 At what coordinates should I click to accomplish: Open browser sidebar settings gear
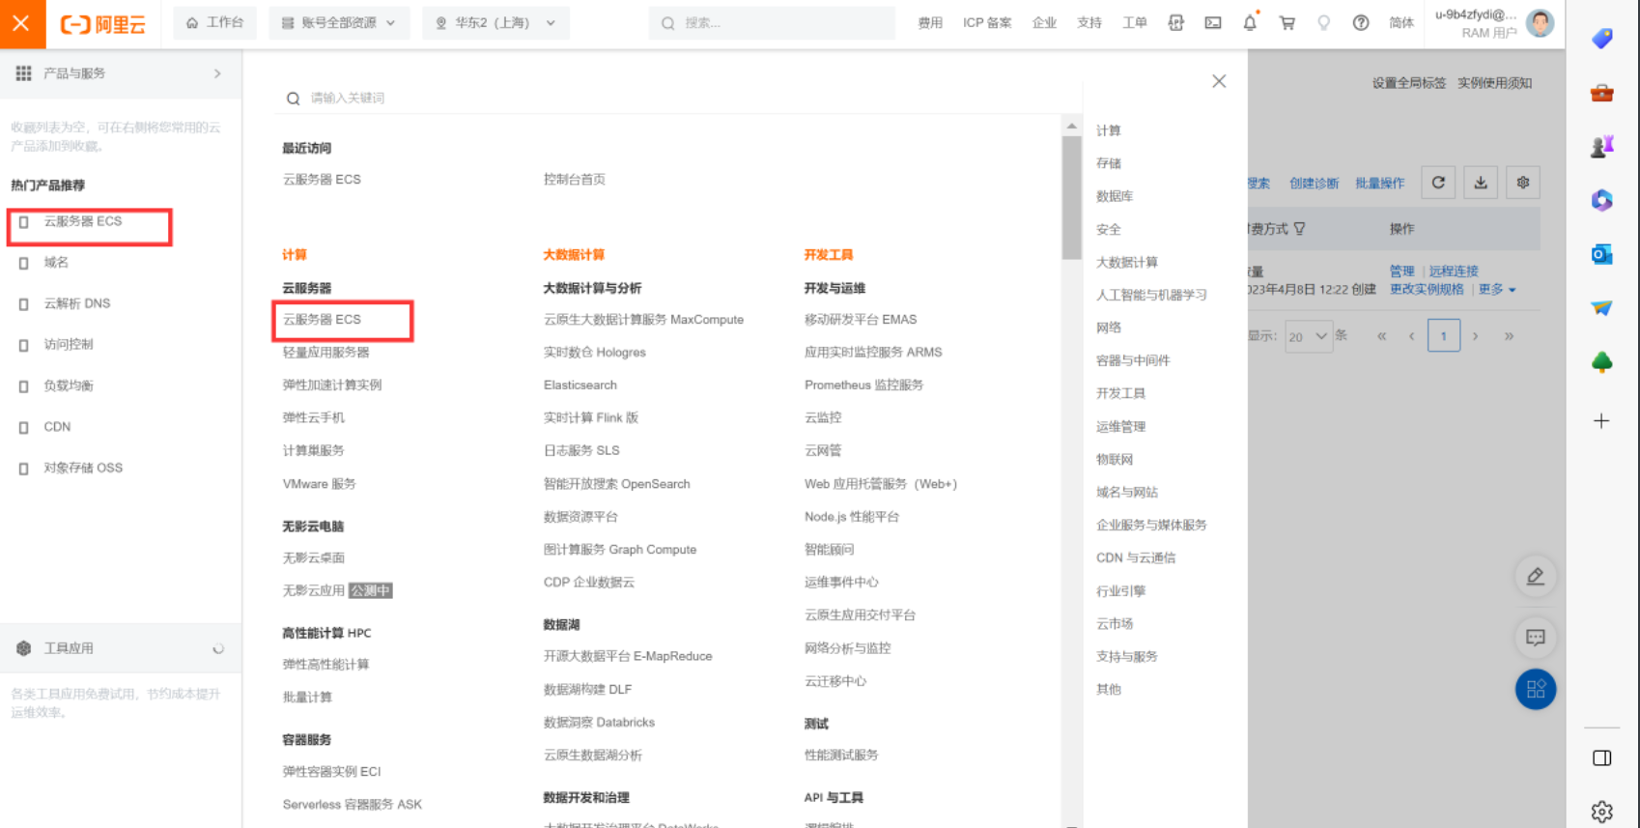[1601, 812]
